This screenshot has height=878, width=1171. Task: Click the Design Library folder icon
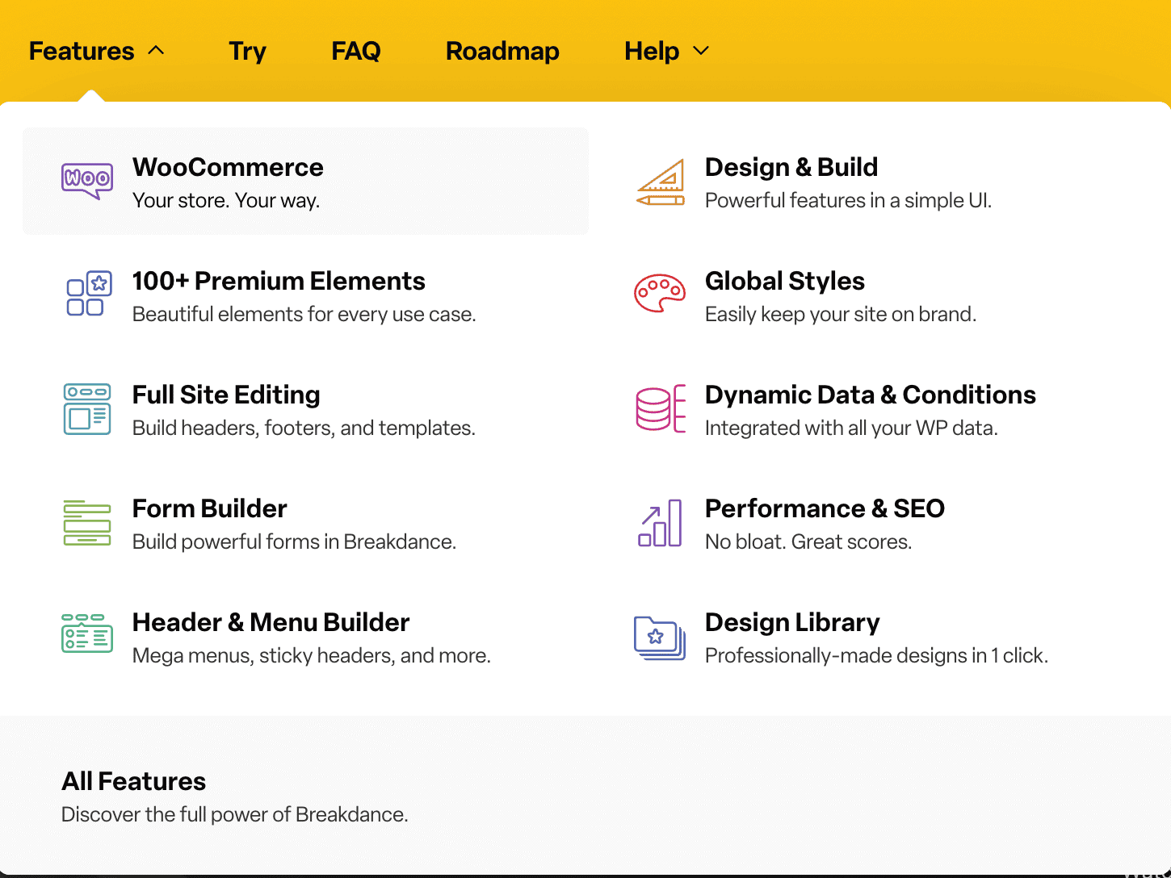660,638
